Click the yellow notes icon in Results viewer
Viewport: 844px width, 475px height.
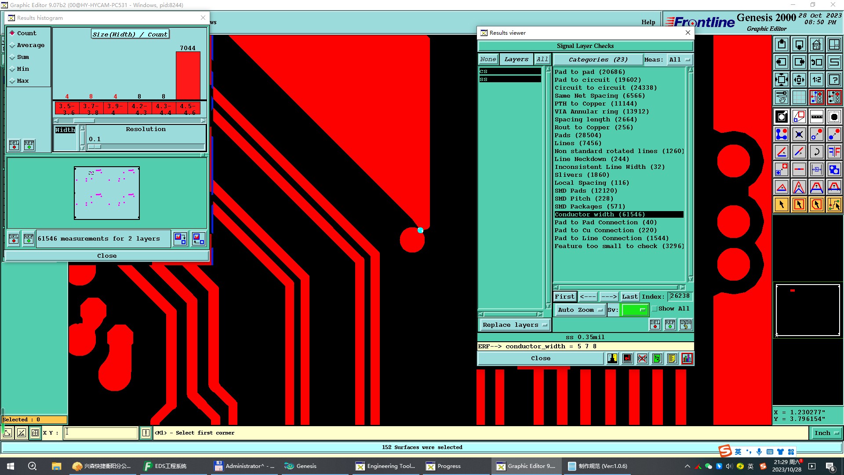[x=672, y=358]
